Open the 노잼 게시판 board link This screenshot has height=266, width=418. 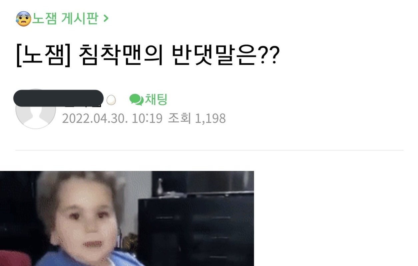click(65, 19)
